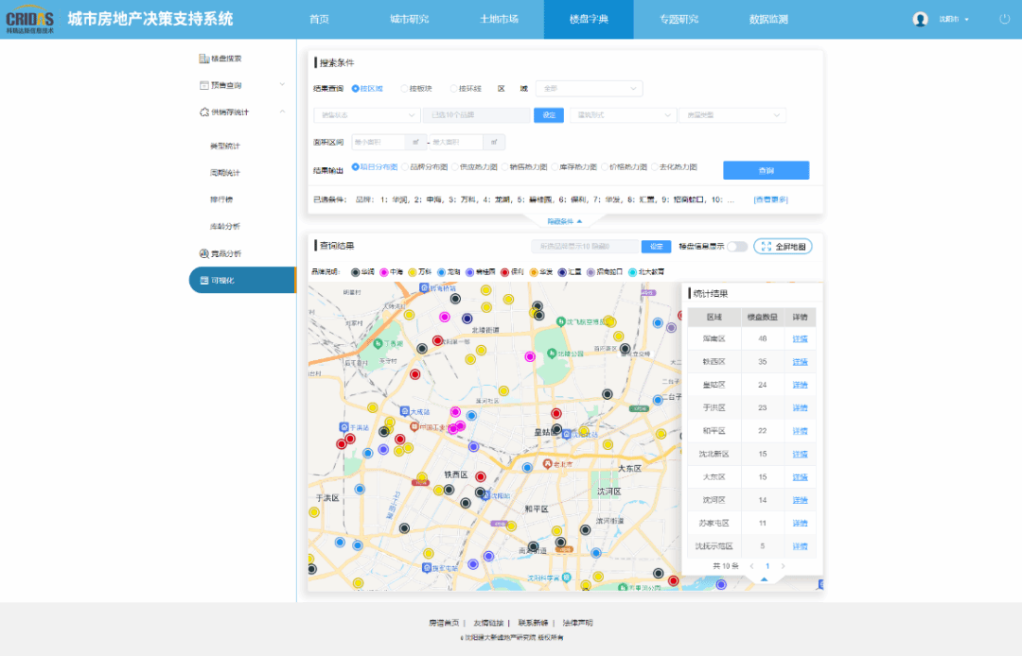The height and width of the screenshot is (656, 1022).
Task: Select the 按板块 radio option
Action: (404, 89)
